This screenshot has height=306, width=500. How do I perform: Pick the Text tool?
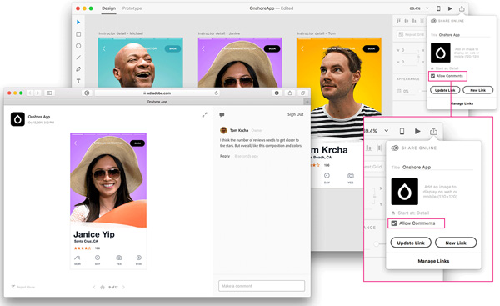click(78, 81)
